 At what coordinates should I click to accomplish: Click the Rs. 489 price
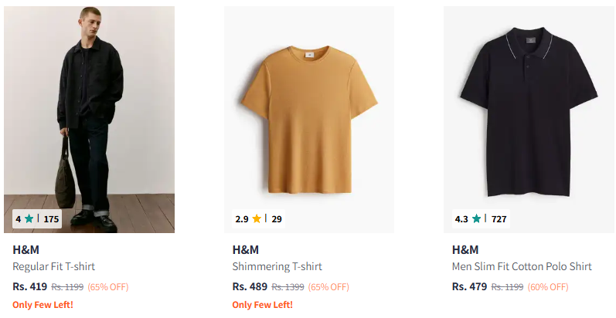250,286
